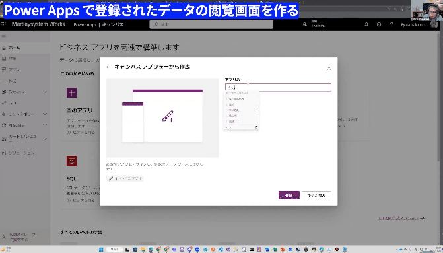
Task: Open the Excel icon in the taskbar
Action: [275, 250]
